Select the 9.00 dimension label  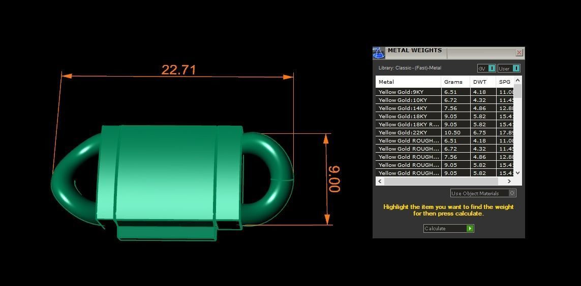click(x=334, y=179)
